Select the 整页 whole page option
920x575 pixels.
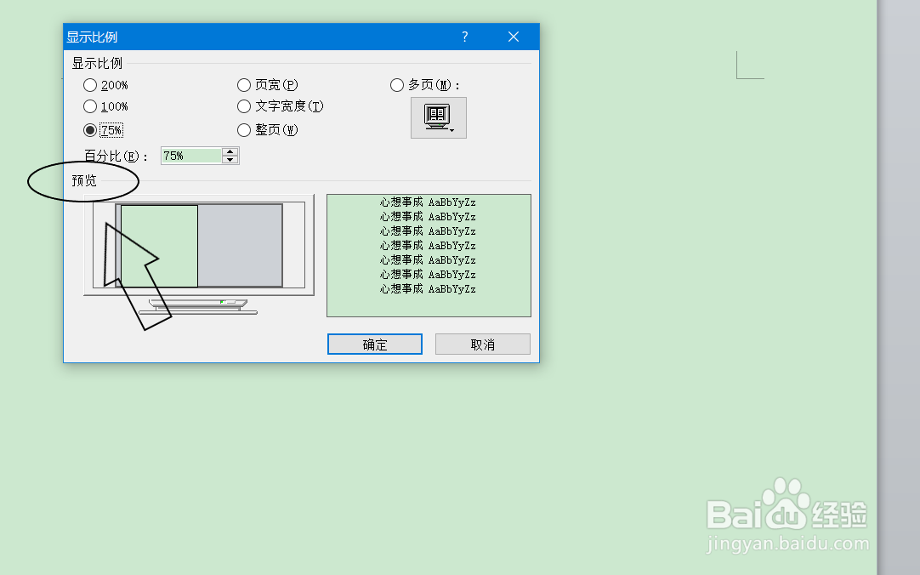244,129
